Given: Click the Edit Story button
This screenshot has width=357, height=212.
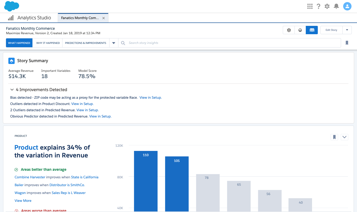Looking at the screenshot, I should [331, 30].
